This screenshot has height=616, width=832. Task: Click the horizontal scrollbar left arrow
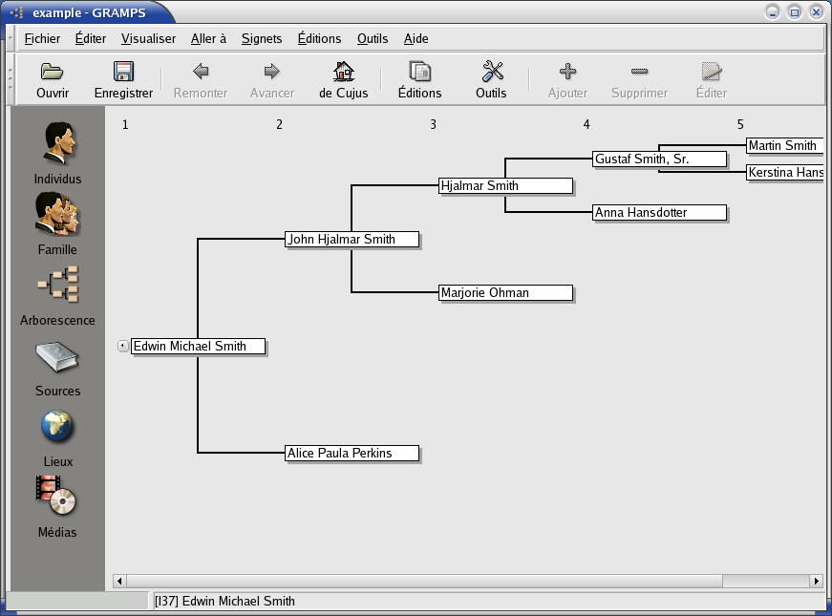click(x=119, y=581)
